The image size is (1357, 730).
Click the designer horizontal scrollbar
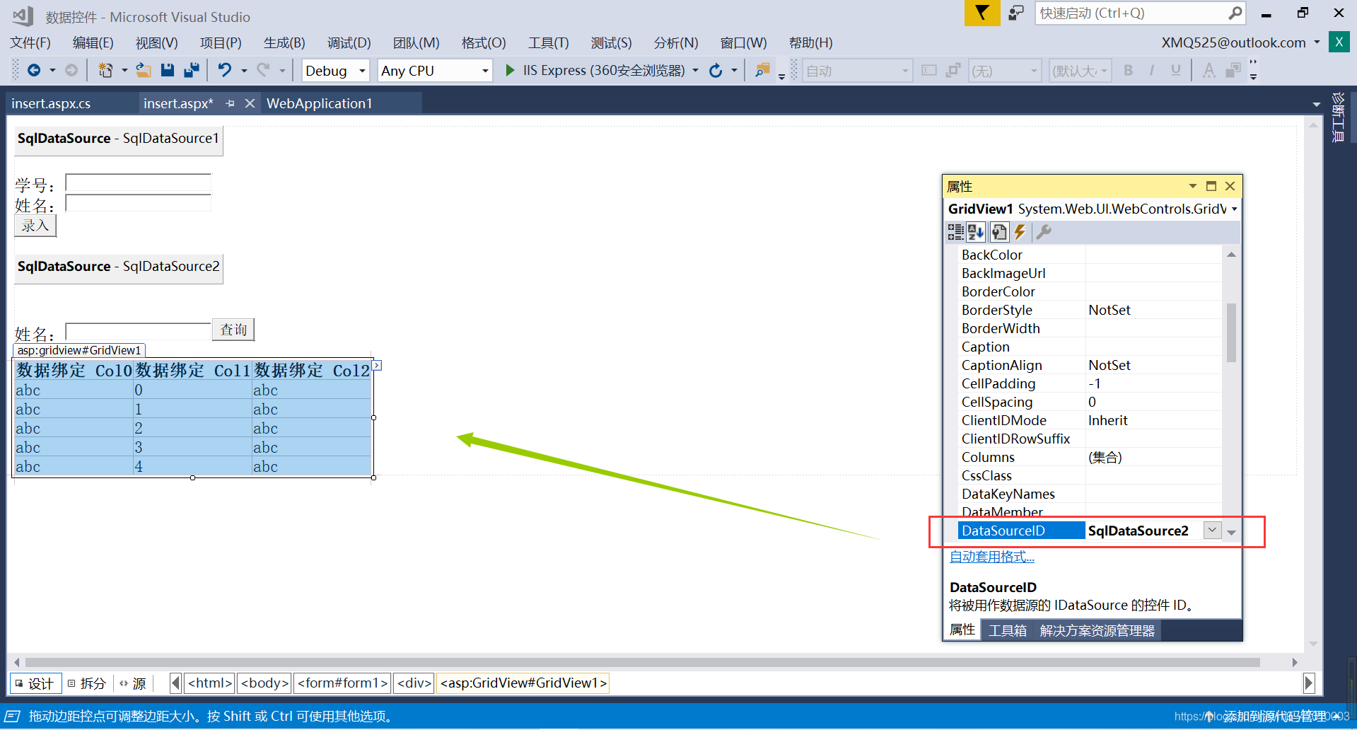point(642,663)
